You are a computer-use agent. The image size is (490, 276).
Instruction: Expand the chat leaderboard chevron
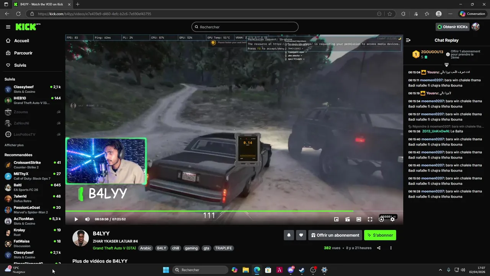(x=446, y=64)
